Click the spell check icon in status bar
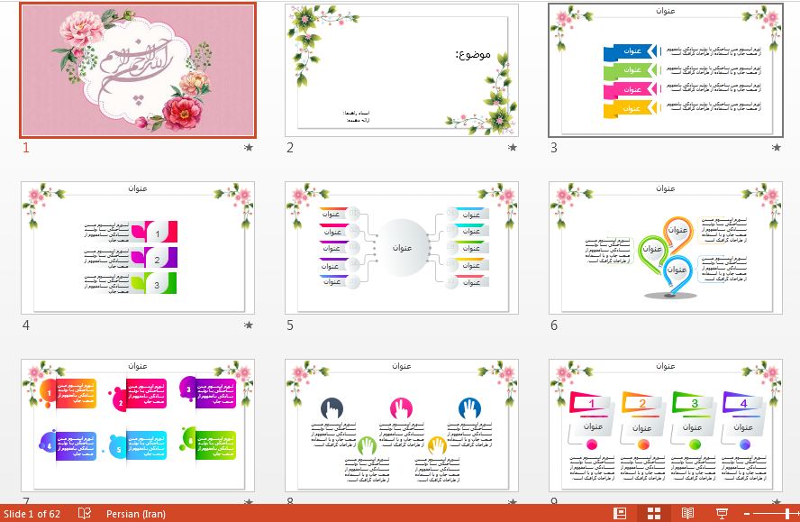Image resolution: width=800 pixels, height=522 pixels. pos(85,513)
